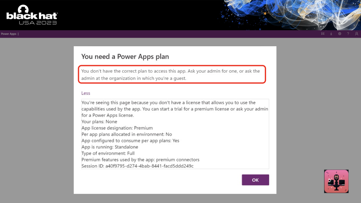Open settings via the gear icon
361x203 pixels.
click(340, 34)
